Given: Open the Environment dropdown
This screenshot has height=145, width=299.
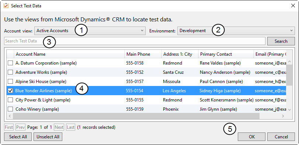Looking at the screenshot, I should (236, 31).
